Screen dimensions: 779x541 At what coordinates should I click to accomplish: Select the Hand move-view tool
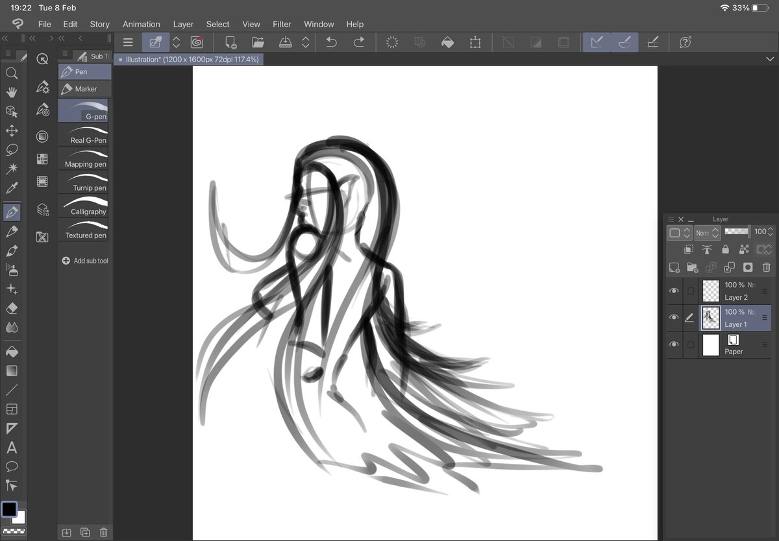(x=11, y=93)
